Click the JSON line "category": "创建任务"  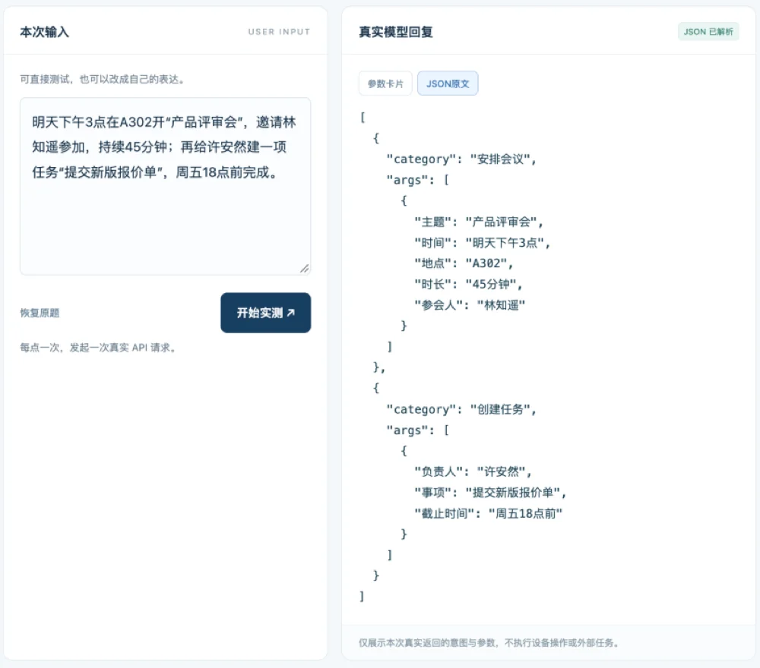(x=461, y=409)
